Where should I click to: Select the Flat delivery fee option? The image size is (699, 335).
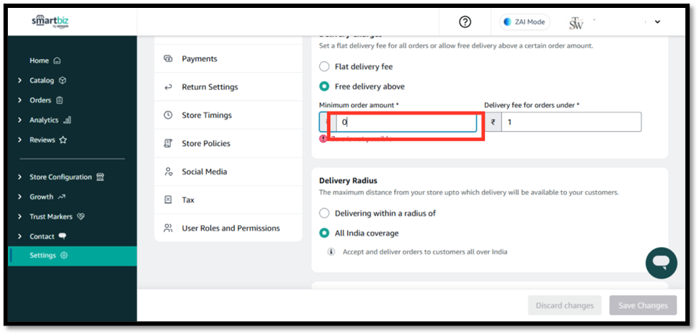[x=324, y=67]
